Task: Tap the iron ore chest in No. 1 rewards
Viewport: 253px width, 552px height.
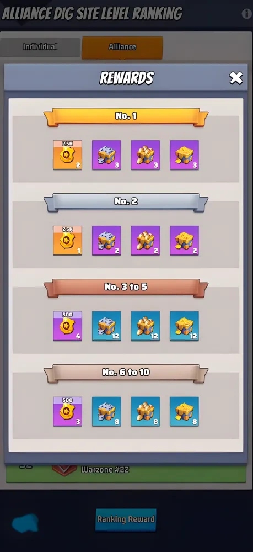Action: click(106, 155)
